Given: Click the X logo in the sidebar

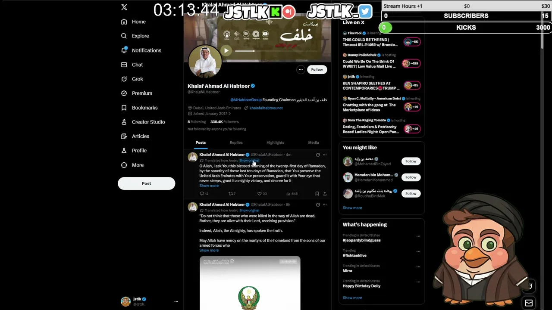Looking at the screenshot, I should (x=124, y=7).
